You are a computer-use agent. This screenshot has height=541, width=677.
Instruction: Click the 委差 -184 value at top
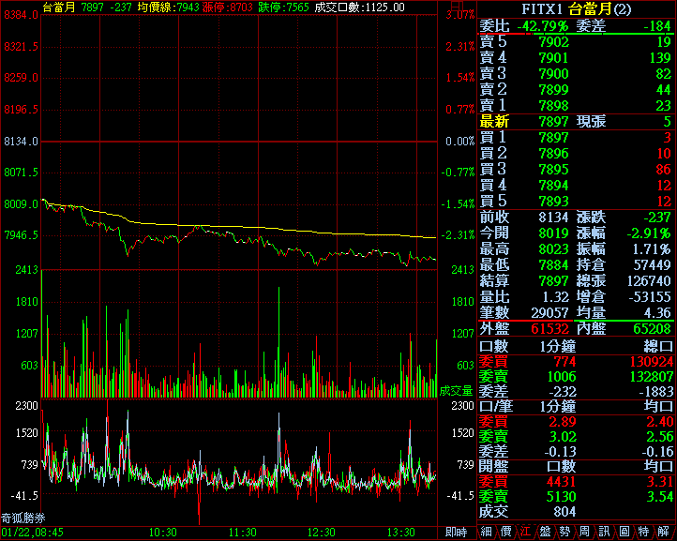pyautogui.click(x=657, y=26)
